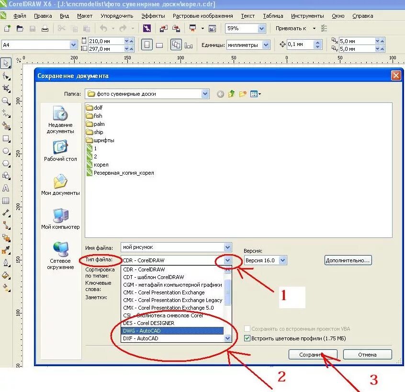
Task: Click the Дополнительно button
Action: 348,260
